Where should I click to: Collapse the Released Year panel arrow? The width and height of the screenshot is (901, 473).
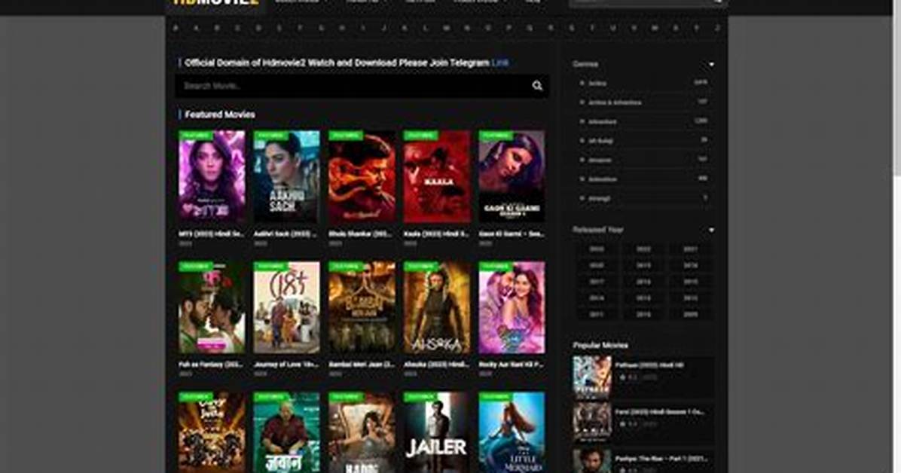coord(711,230)
